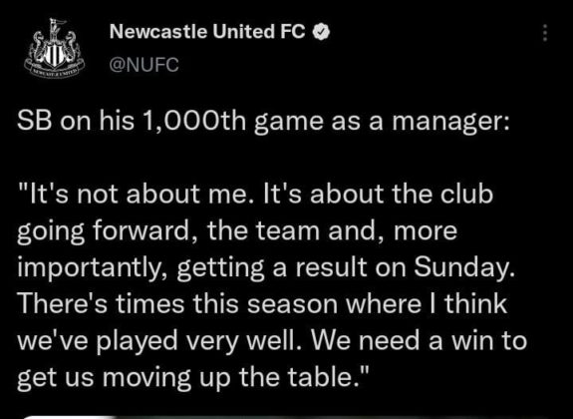Select the line starting "It's not about me"
Image resolution: width=573 pixels, height=419 pixels.
[x=255, y=194]
